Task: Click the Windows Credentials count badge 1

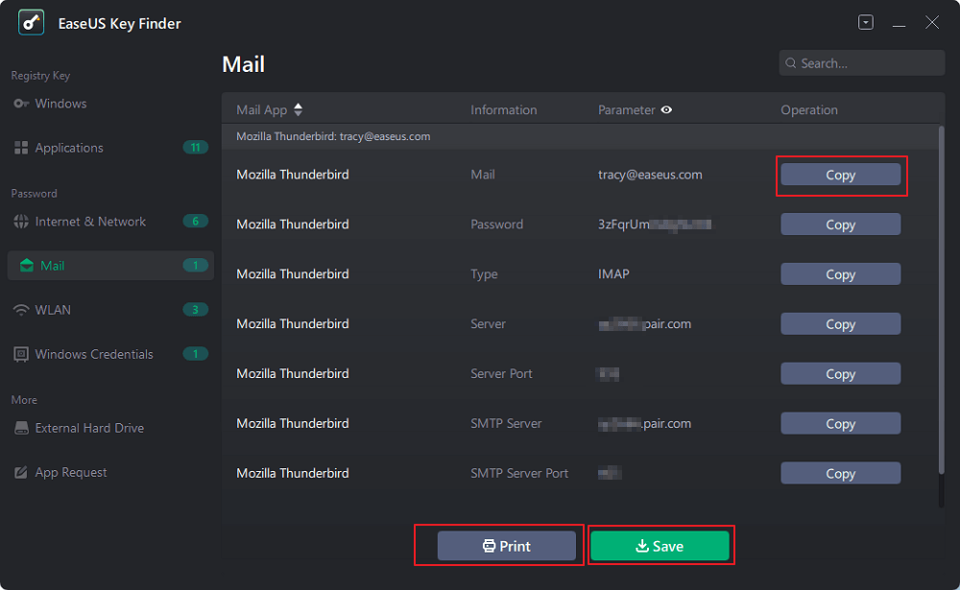Action: click(x=195, y=354)
